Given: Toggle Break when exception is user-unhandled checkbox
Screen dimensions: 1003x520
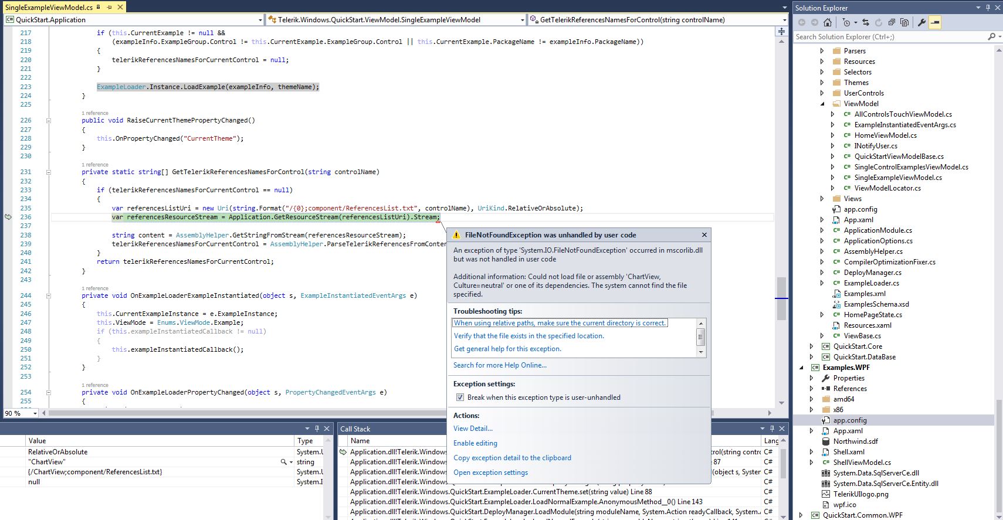Looking at the screenshot, I should (460, 397).
